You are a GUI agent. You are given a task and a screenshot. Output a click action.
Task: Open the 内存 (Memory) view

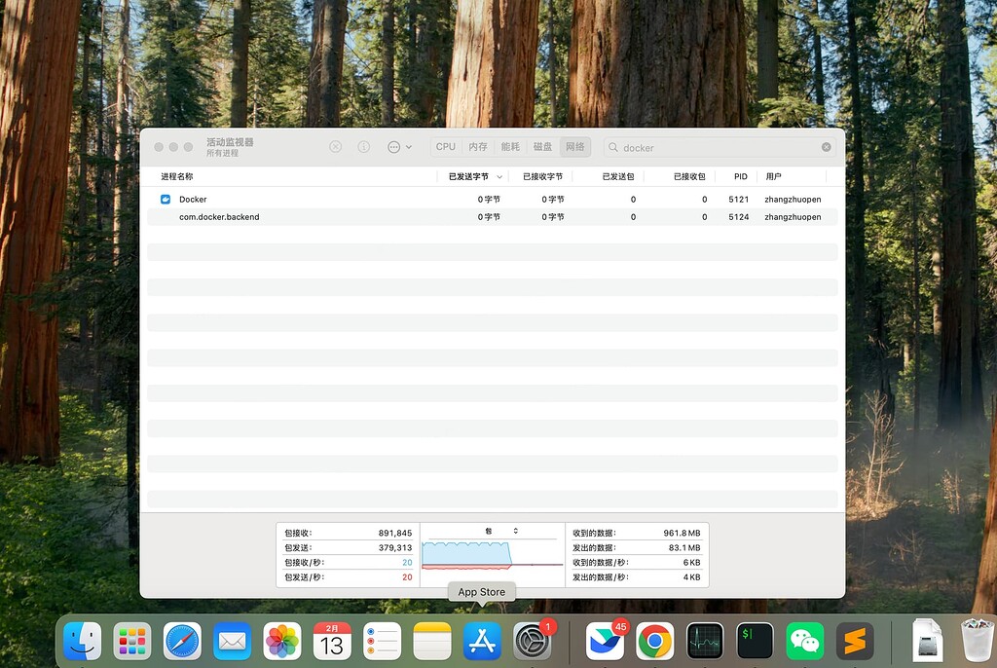click(478, 146)
